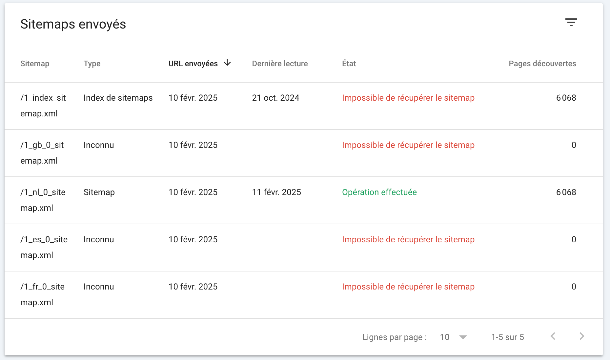Sort by the État column header
This screenshot has height=360, width=610.
[x=349, y=63]
